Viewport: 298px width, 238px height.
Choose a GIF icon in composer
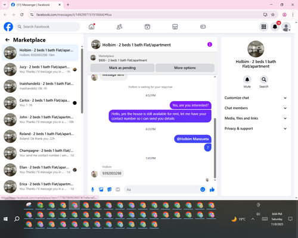click(x=118, y=189)
